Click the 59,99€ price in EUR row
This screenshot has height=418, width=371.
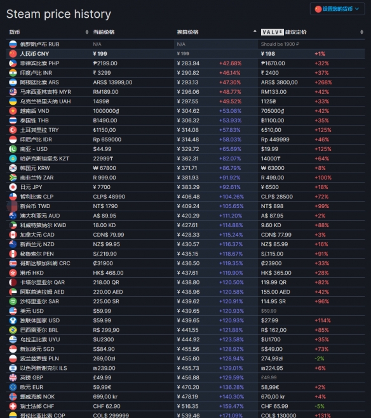[x=102, y=388]
